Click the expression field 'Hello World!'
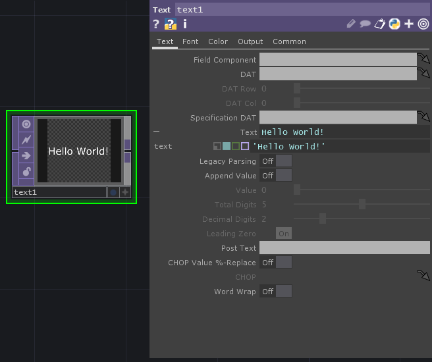 point(340,146)
